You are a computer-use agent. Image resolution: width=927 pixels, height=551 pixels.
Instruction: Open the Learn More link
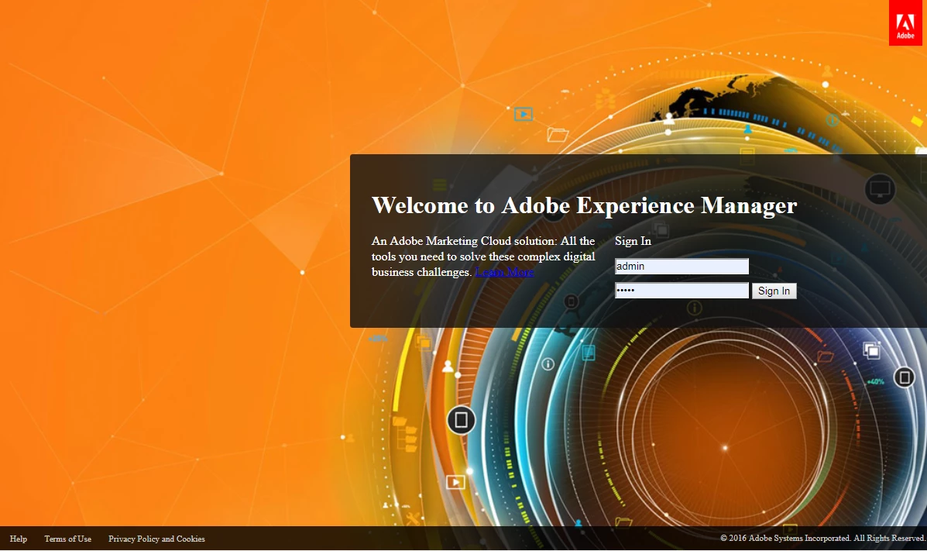tap(504, 272)
